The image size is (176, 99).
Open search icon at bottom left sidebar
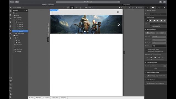pyautogui.click(x=10, y=91)
